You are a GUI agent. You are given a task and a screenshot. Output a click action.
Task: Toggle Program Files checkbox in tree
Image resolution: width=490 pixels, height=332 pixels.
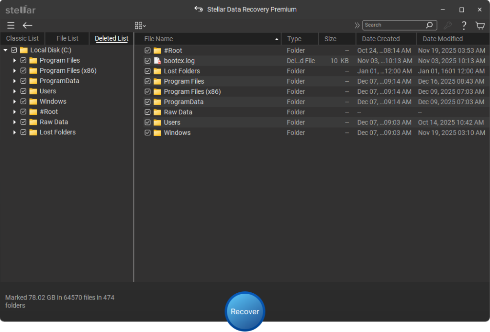(23, 60)
